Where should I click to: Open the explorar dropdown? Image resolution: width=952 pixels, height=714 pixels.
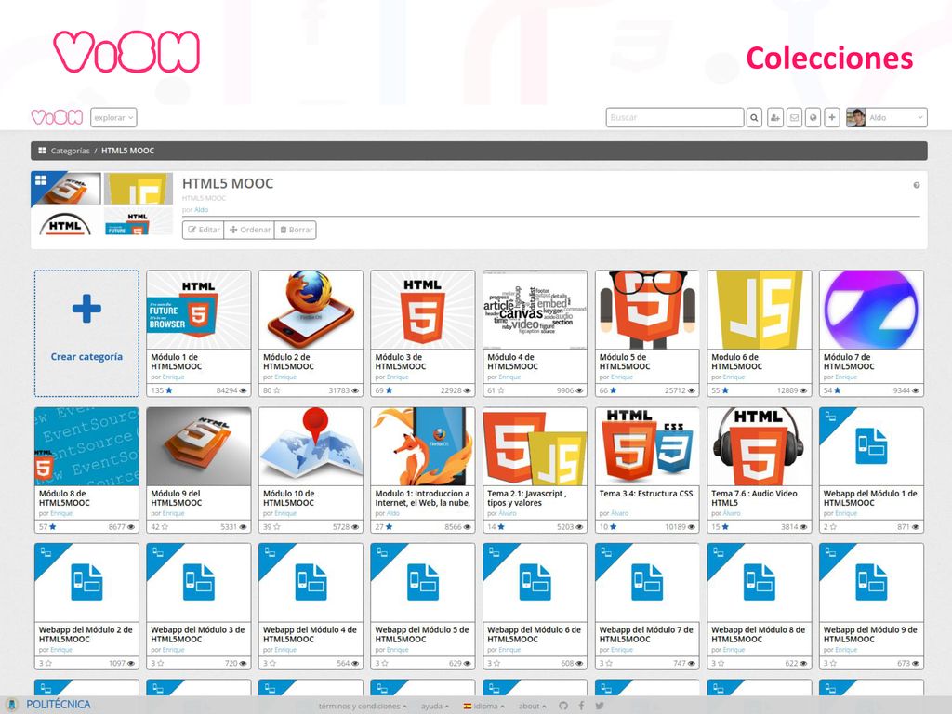coord(113,118)
